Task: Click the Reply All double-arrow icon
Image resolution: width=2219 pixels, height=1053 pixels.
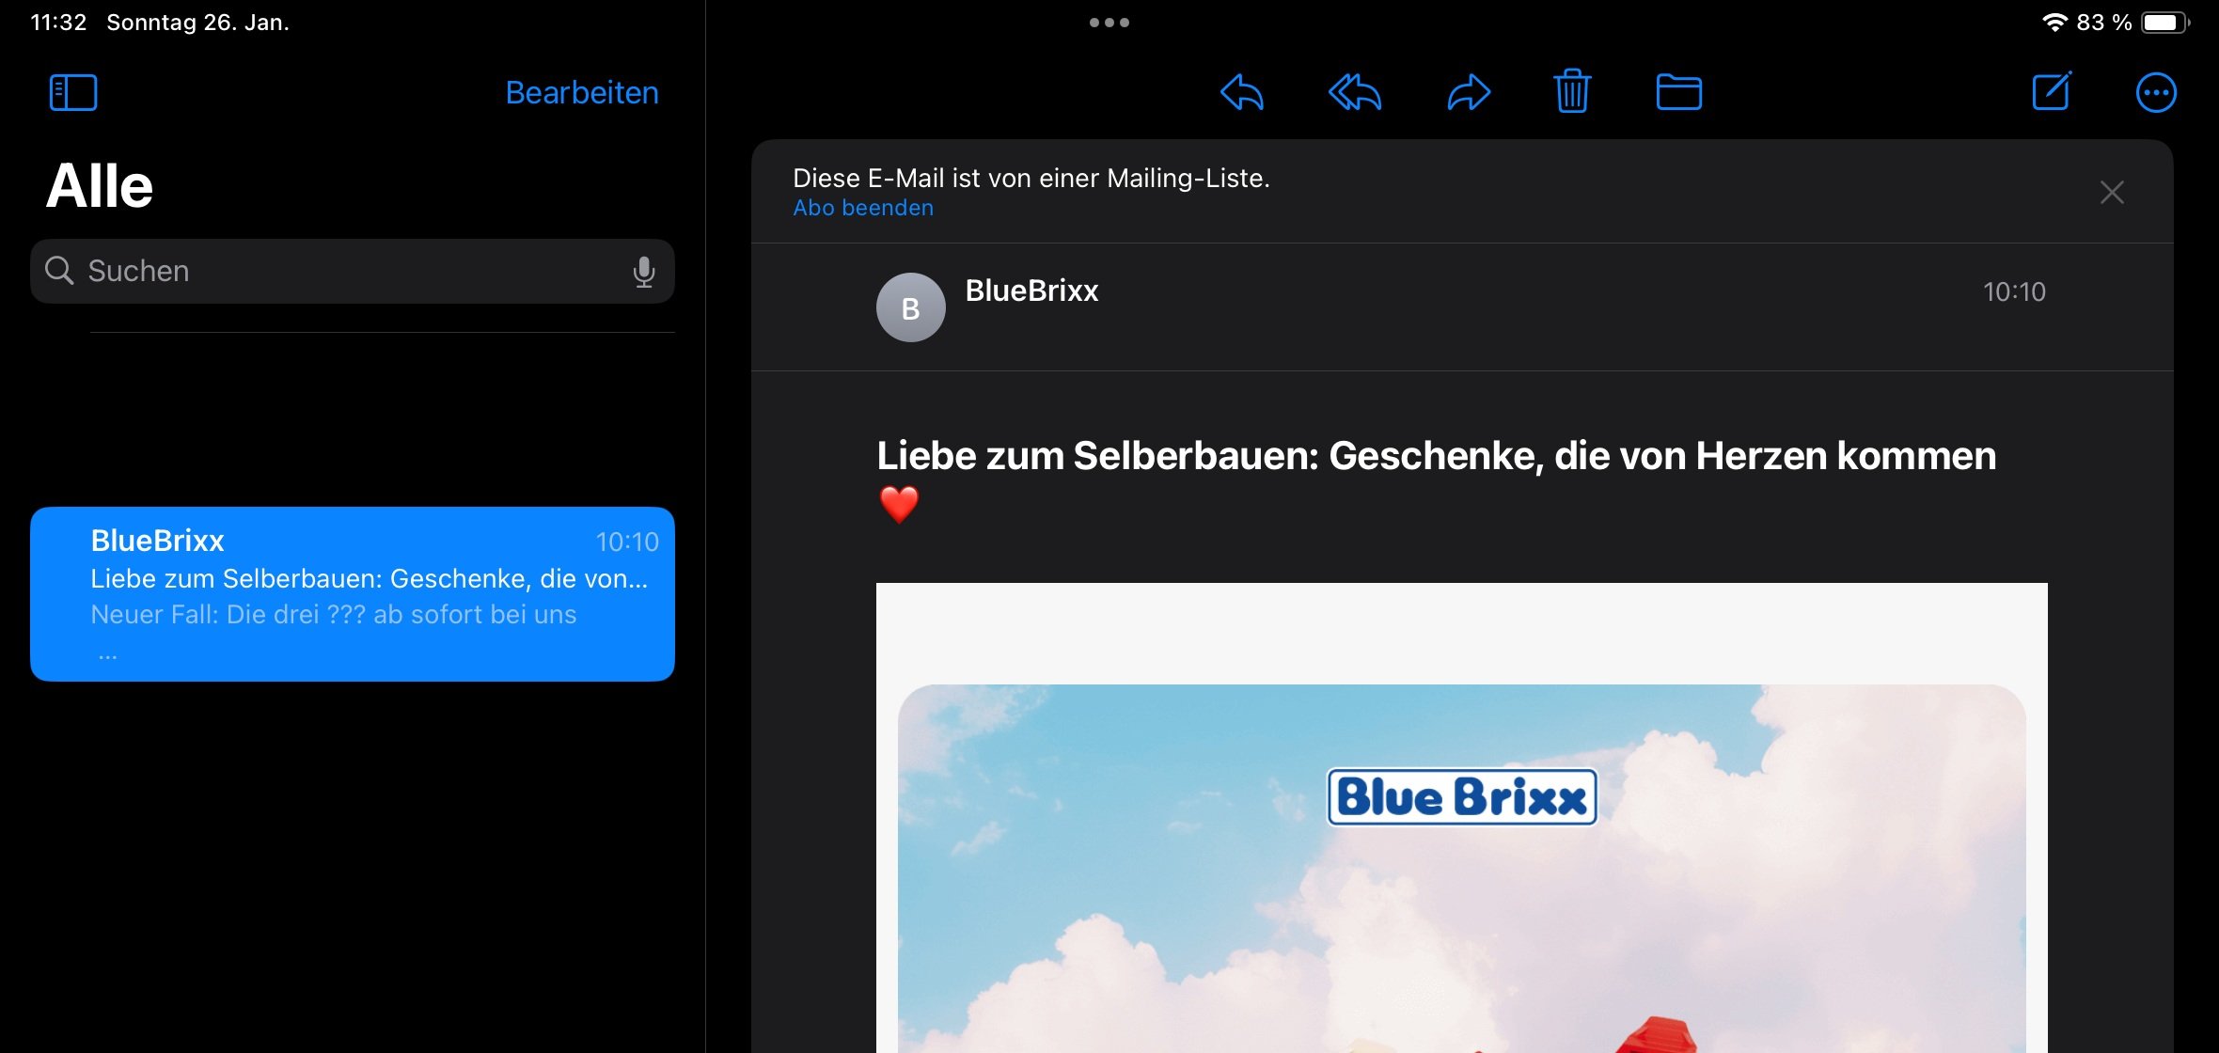Action: 1355,92
